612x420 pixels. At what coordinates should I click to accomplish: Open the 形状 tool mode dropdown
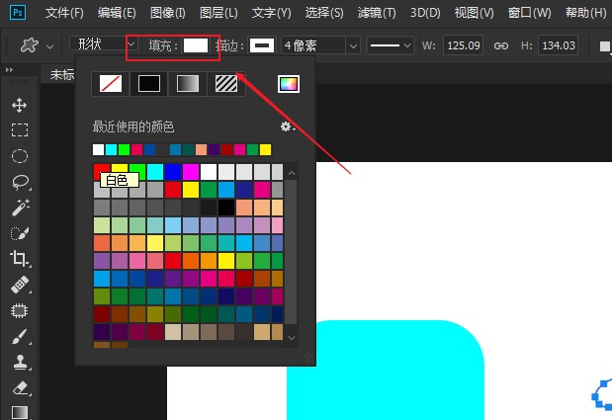[104, 44]
